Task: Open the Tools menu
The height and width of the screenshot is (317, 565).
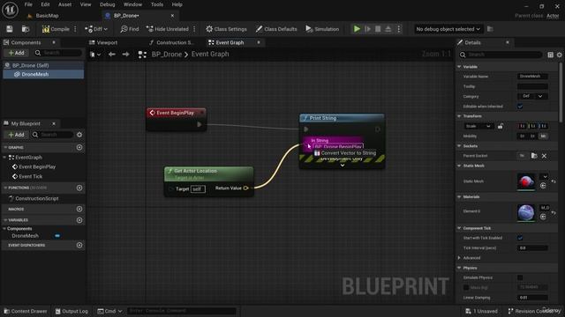Action: click(157, 4)
